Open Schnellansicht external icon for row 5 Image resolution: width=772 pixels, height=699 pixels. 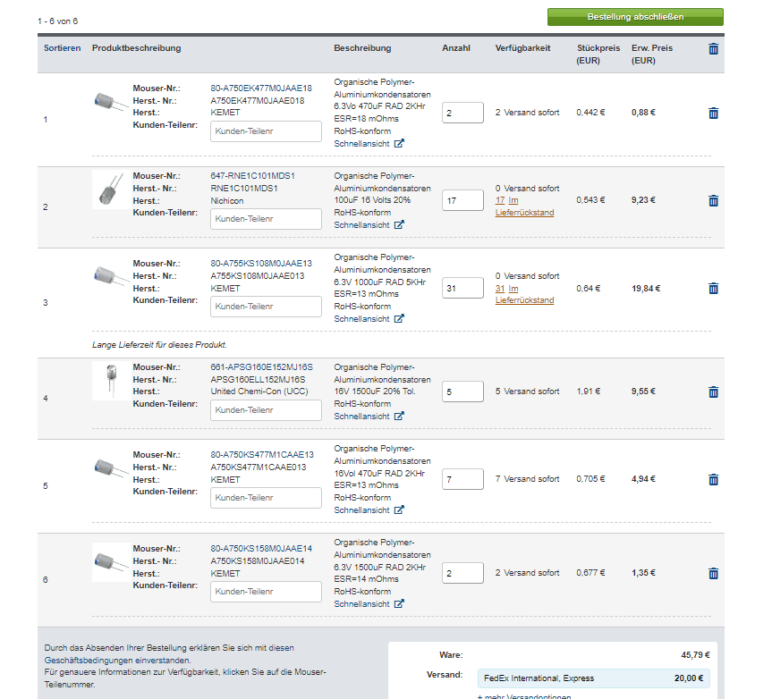[x=399, y=510]
